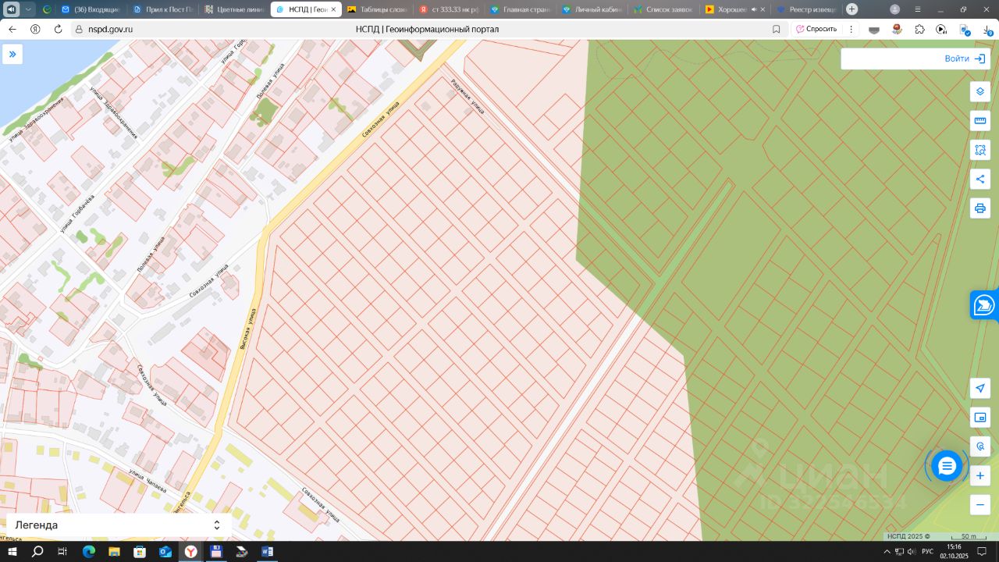Viewport: 999px width, 562px height.
Task: Open Word from the Windows taskbar
Action: [x=267, y=552]
